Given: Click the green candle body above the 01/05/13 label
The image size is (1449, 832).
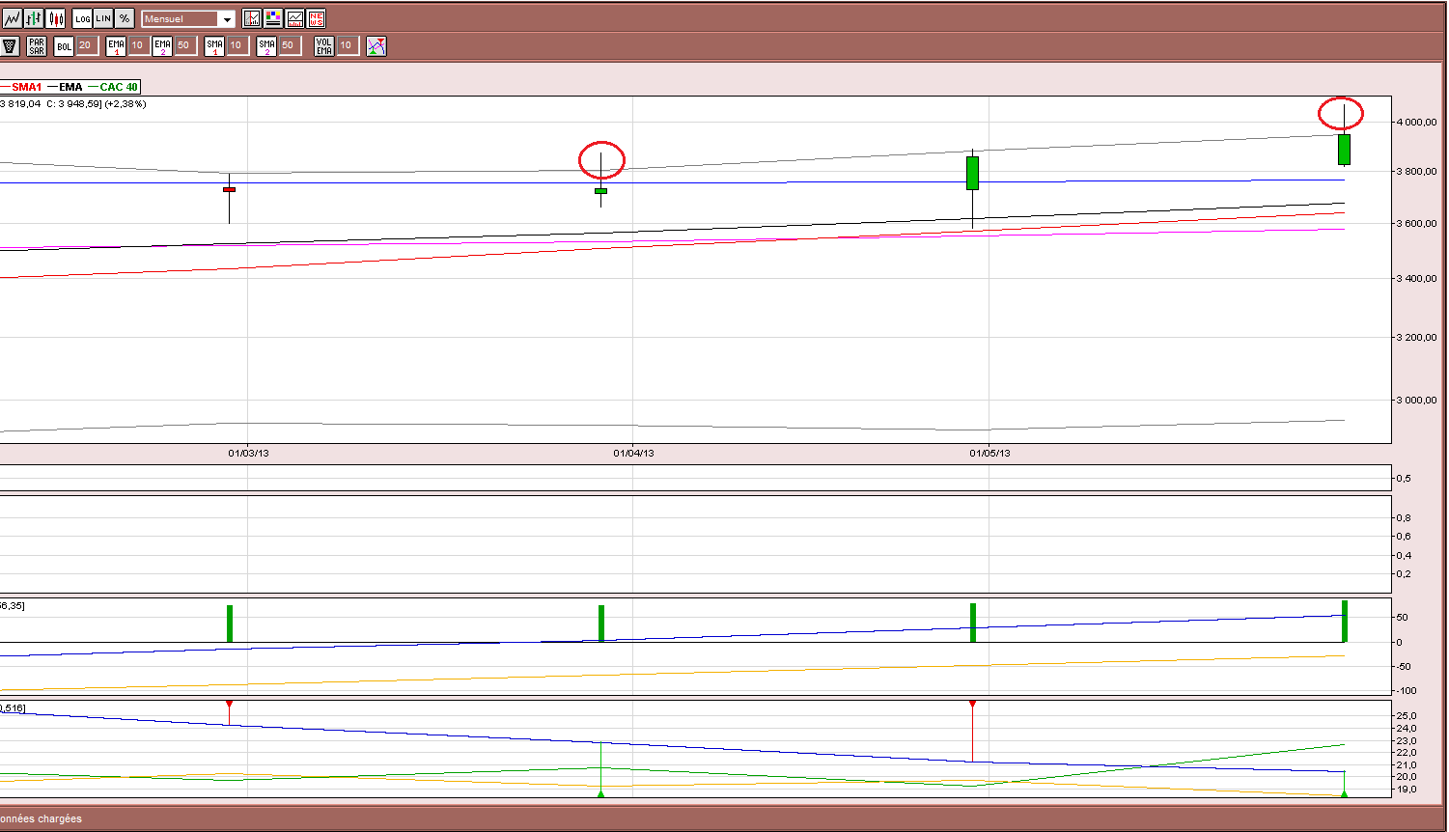Looking at the screenshot, I should point(972,173).
